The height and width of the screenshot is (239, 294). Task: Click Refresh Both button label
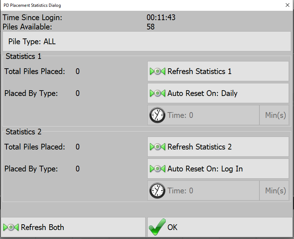[x=43, y=227]
